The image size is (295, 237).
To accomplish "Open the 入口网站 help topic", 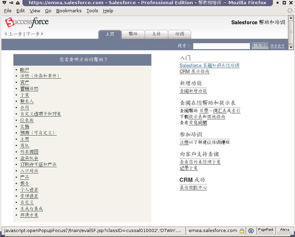I will click(x=29, y=171).
